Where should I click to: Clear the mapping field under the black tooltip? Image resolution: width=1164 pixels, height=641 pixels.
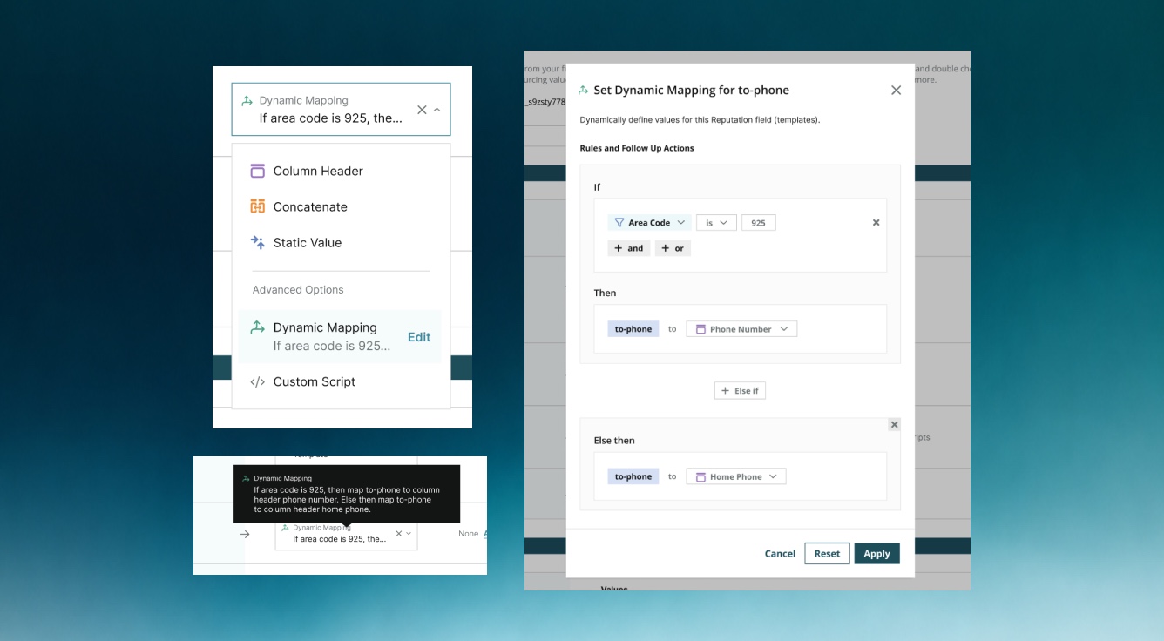click(399, 533)
